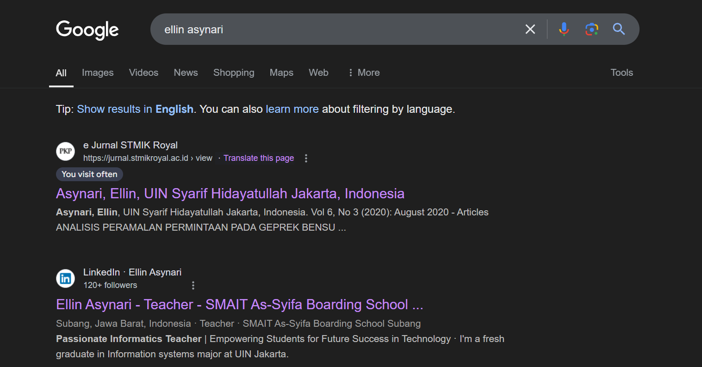The width and height of the screenshot is (702, 367).
Task: Open Google Lens image search
Action: click(591, 30)
